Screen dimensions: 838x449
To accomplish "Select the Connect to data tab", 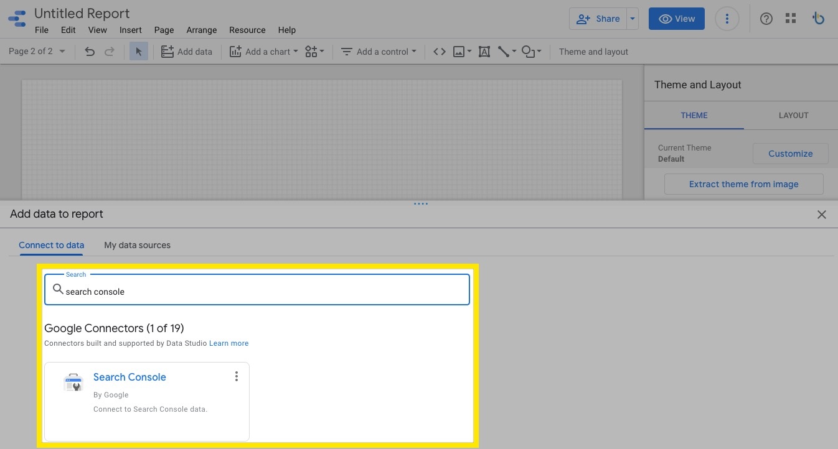I will click(51, 245).
